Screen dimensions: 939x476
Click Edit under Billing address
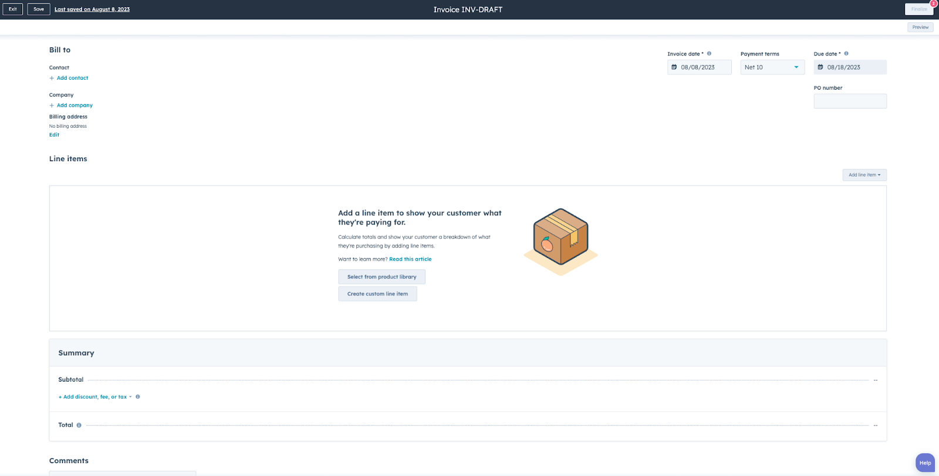[54, 135]
